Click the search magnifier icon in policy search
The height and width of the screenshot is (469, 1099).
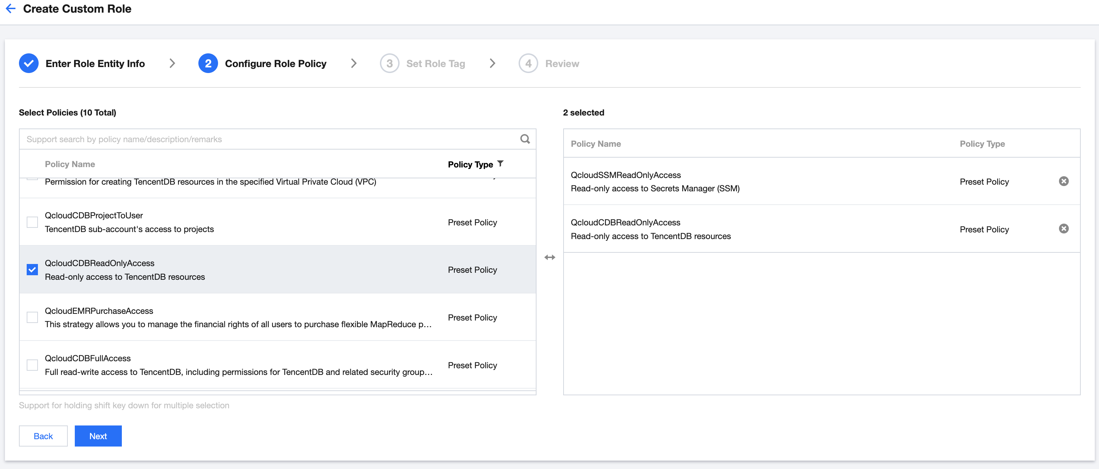(525, 139)
